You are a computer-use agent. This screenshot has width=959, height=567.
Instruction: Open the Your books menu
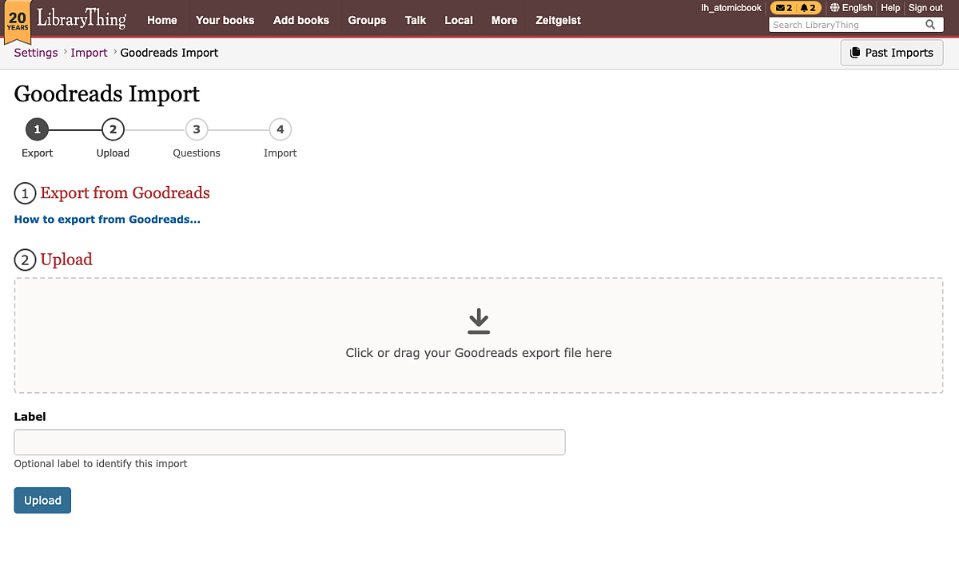pos(225,20)
